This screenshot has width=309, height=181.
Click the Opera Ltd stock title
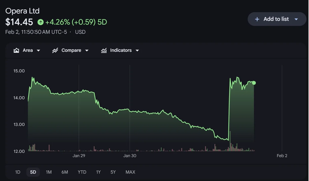22,11
